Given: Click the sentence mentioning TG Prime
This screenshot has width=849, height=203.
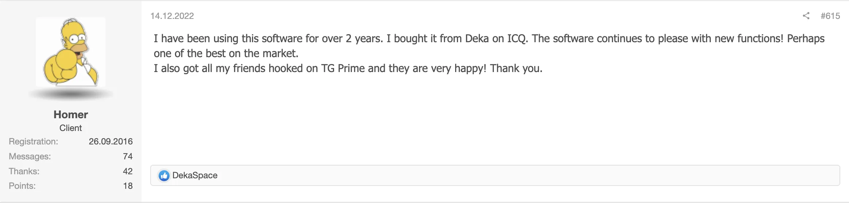Looking at the screenshot, I should pyautogui.click(x=348, y=68).
